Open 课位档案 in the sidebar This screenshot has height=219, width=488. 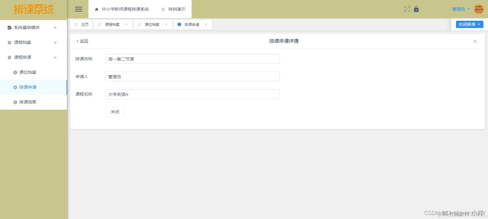33,72
